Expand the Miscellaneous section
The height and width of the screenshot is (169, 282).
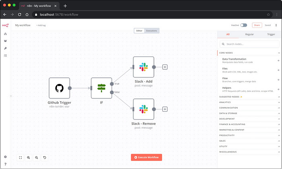250,152
